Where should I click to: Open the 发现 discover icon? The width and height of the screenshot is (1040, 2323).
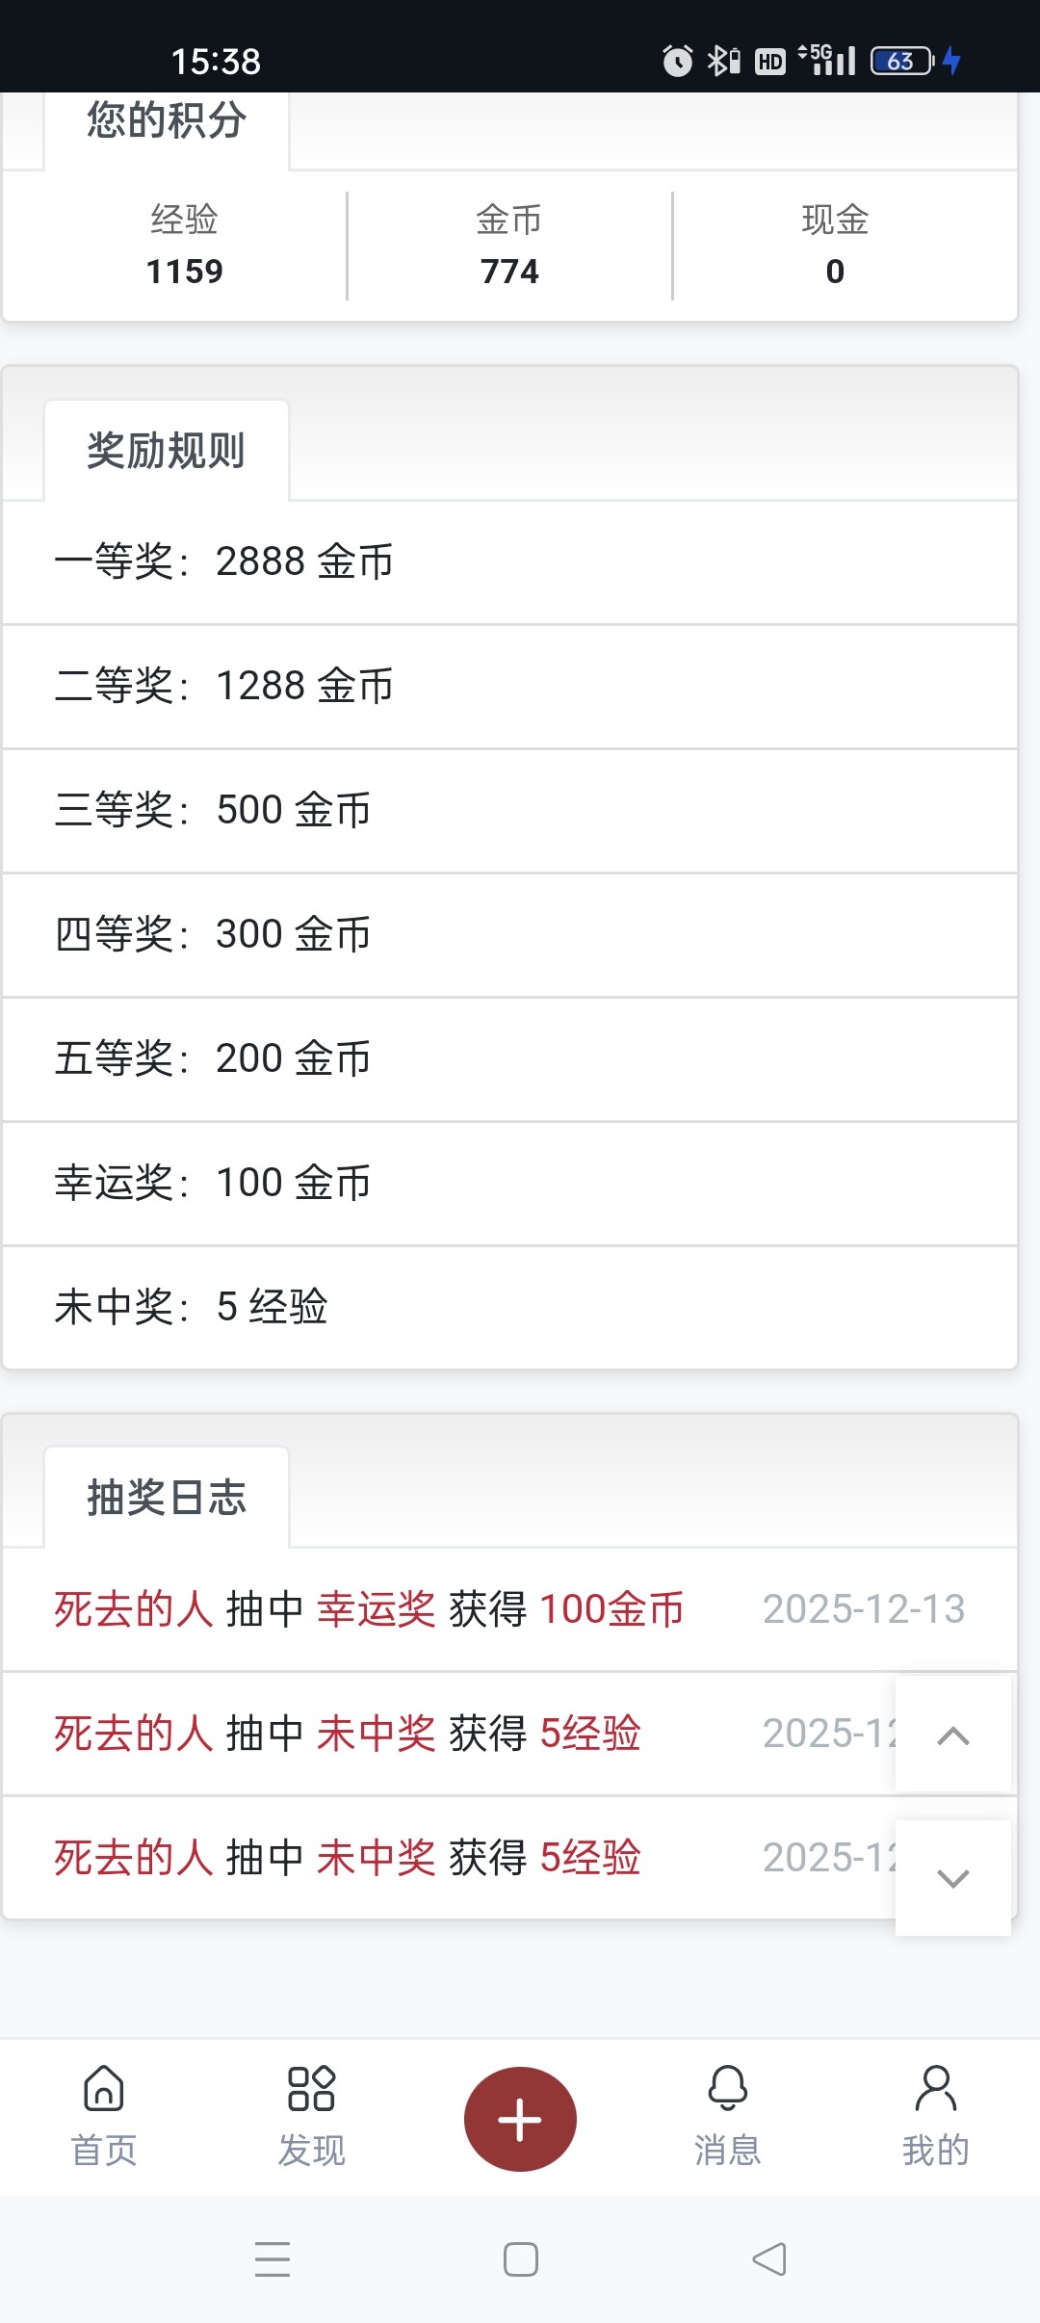311,2090
